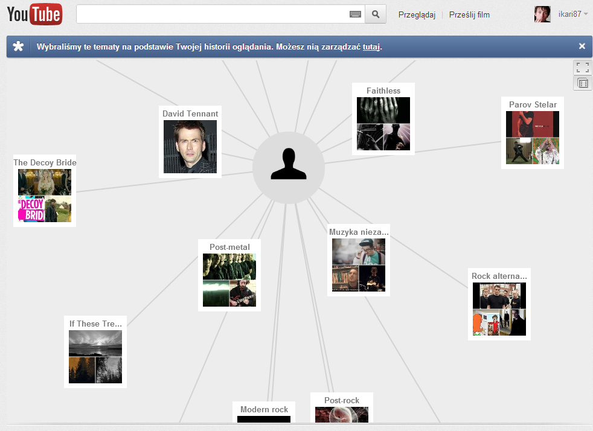Viewport: 593px width, 431px height.
Task: Open the Rock alterna... thumbnail collage
Action: (499, 309)
